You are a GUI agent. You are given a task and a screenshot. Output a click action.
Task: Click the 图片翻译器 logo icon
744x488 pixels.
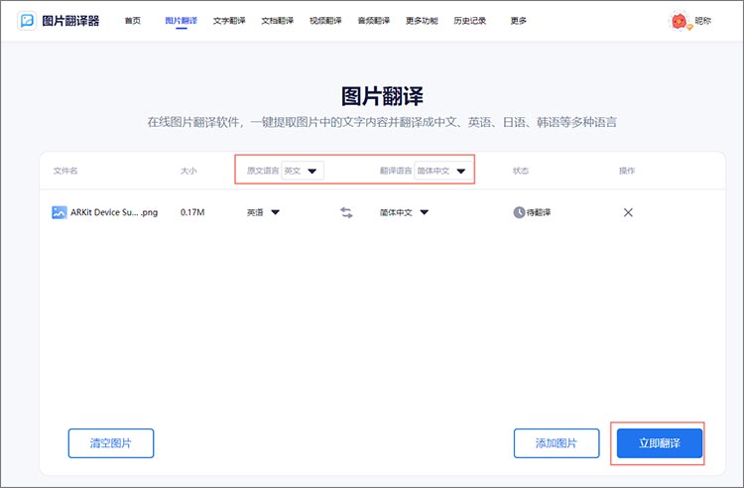click(x=27, y=21)
